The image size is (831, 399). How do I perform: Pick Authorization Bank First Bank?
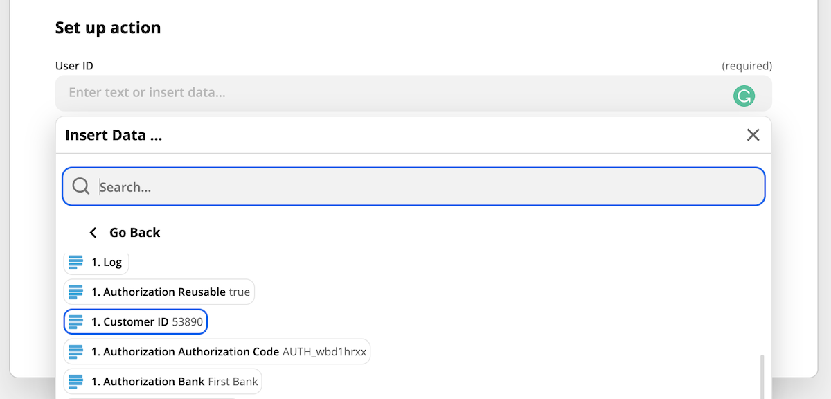point(163,382)
